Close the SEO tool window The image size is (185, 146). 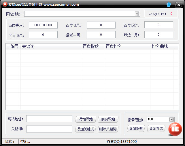click(x=179, y=5)
